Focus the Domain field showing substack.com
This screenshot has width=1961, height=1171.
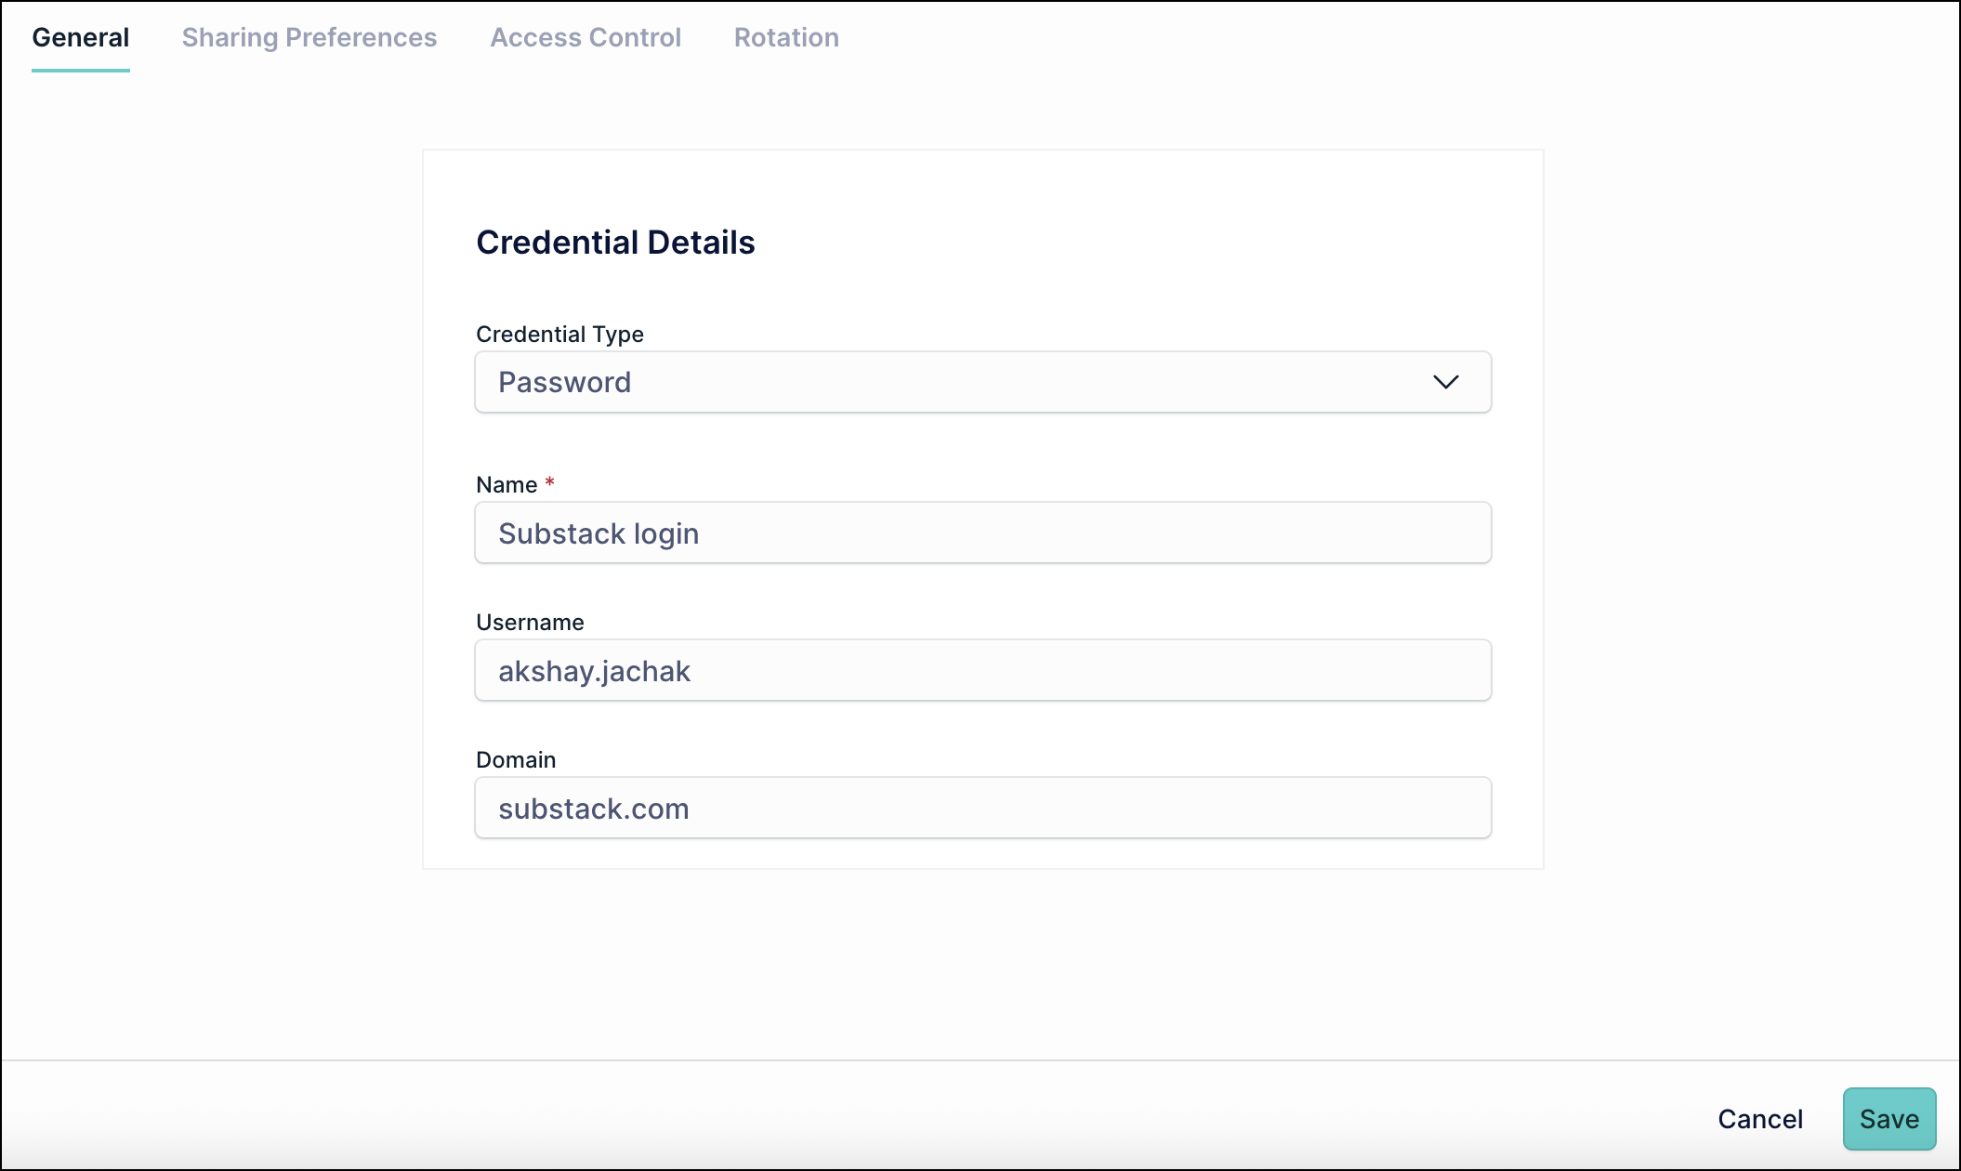pos(982,808)
